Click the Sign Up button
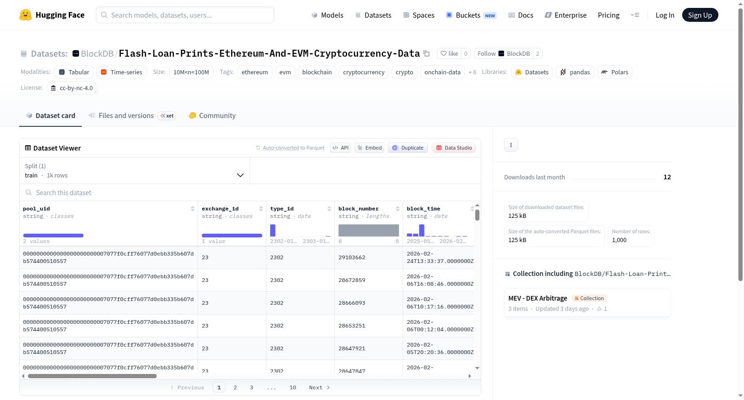The image size is (744, 400). point(700,15)
